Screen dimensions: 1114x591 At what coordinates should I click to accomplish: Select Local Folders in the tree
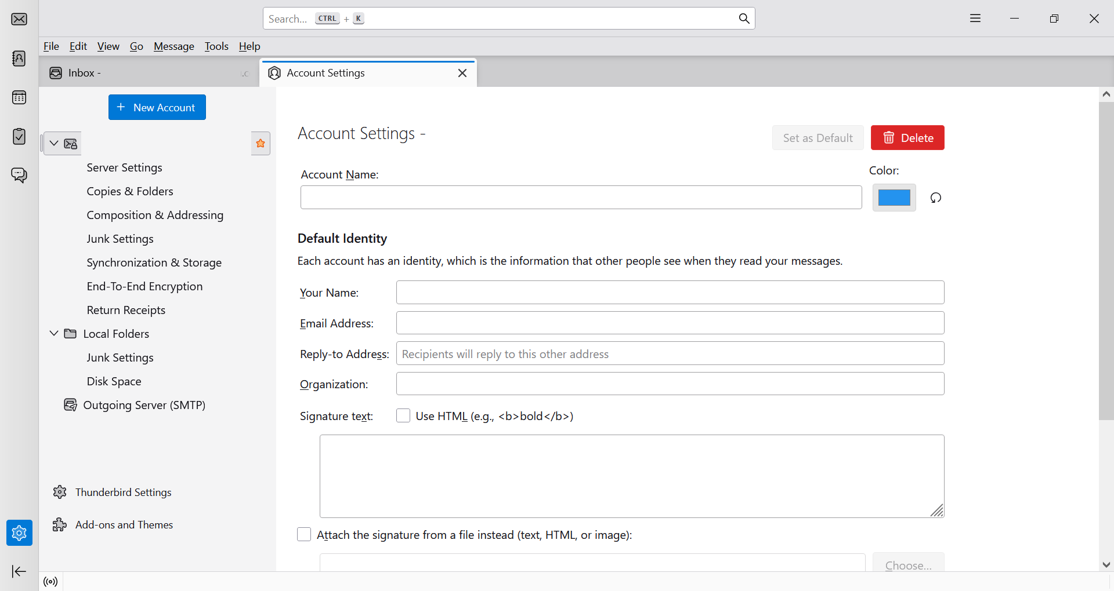[x=116, y=334]
